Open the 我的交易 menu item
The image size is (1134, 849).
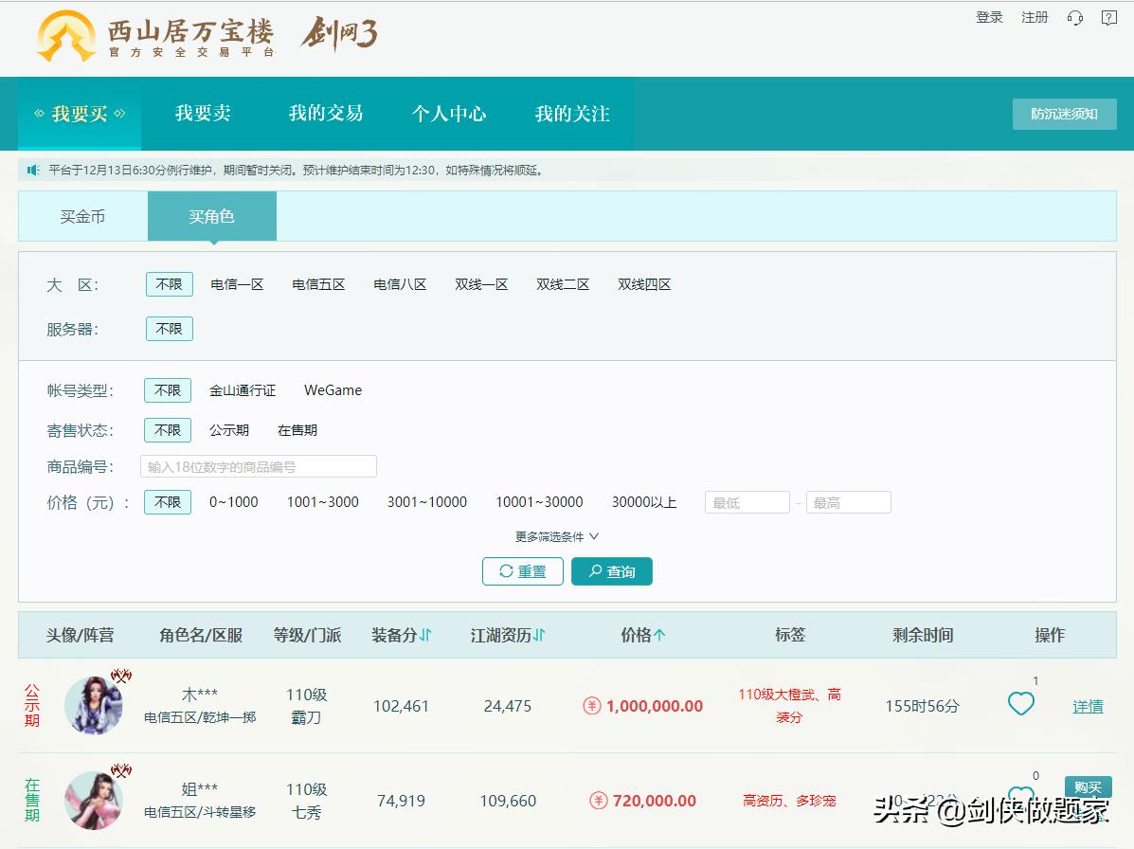click(326, 114)
